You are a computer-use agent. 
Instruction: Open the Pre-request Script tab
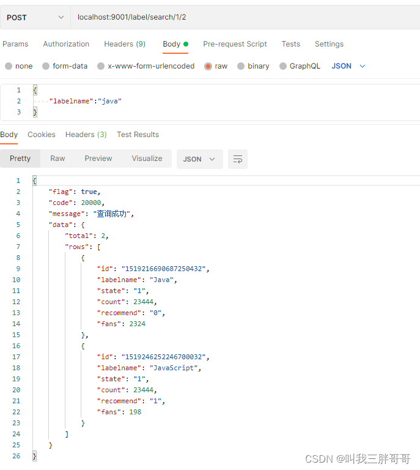[x=235, y=44]
